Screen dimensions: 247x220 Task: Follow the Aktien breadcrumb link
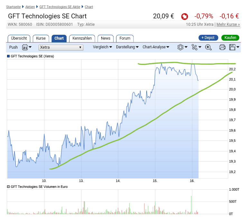(30, 7)
